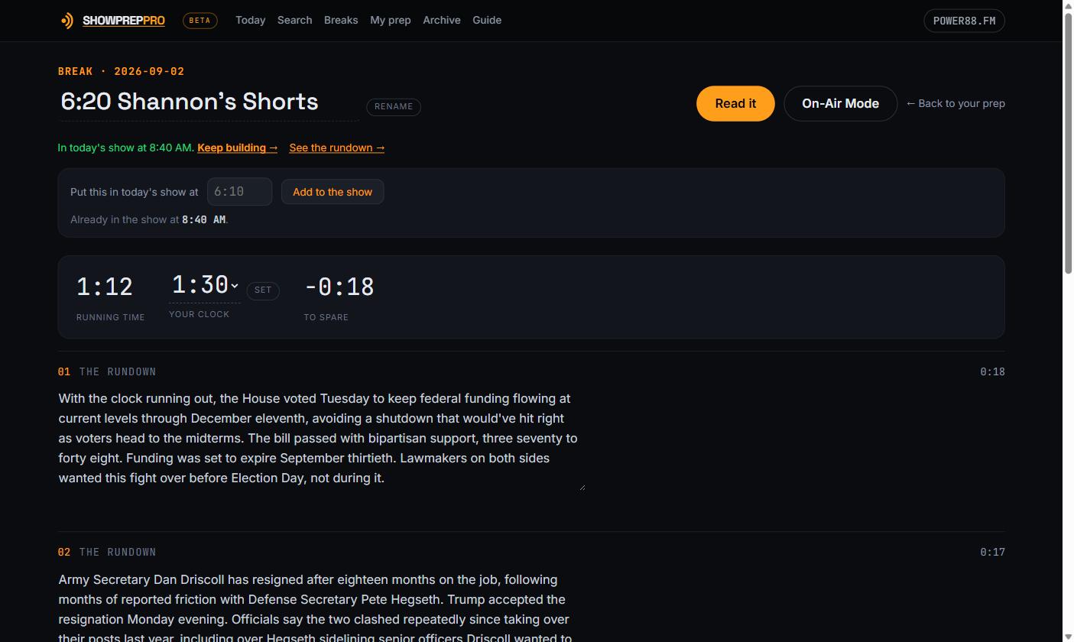Open the Search menu item

click(x=294, y=20)
